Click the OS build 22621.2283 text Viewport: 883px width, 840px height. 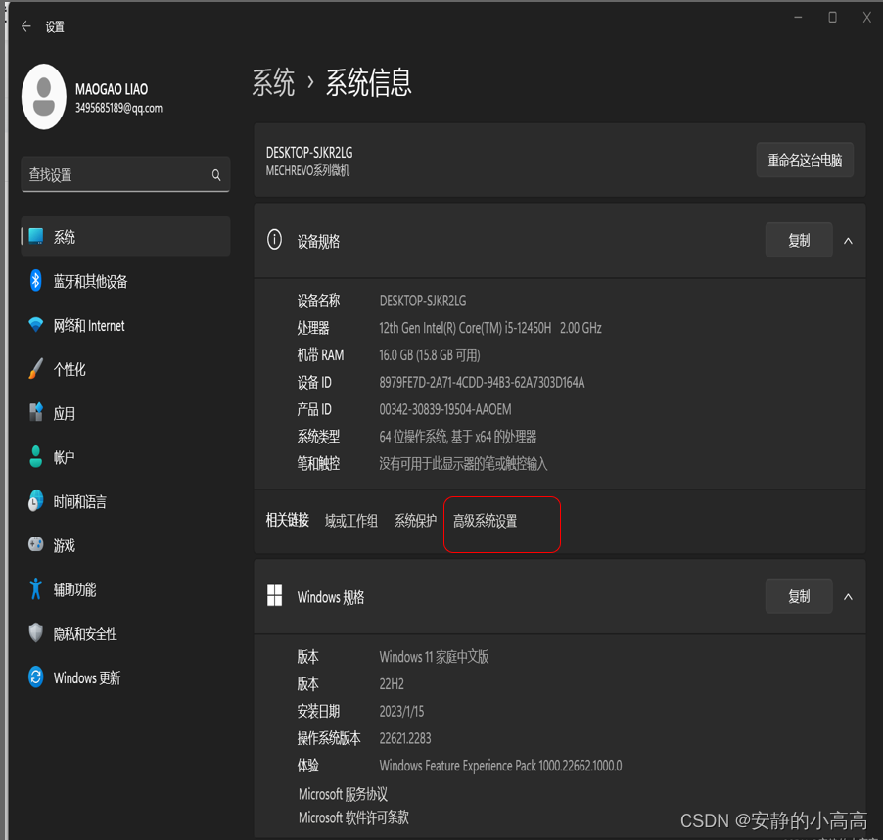point(405,738)
